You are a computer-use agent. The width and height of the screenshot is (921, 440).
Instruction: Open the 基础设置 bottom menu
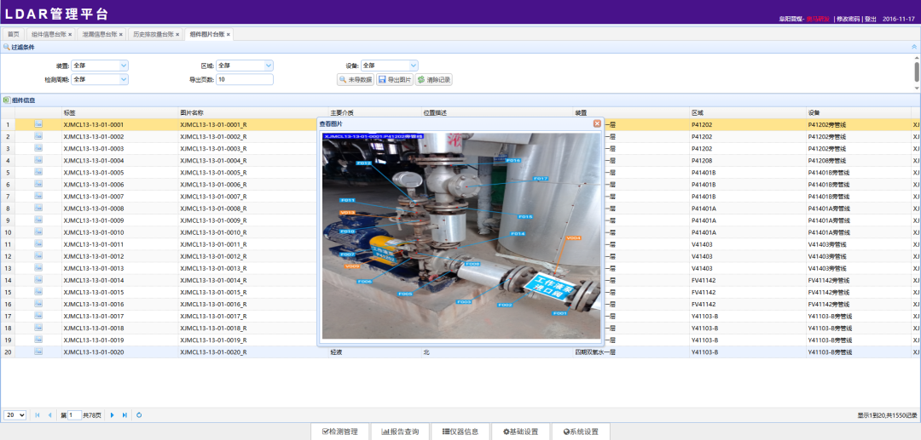click(x=521, y=431)
